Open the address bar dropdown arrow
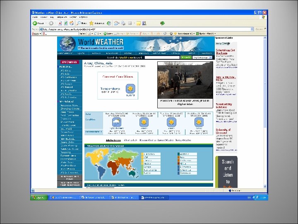This screenshot has width=298, height=224. click(252, 29)
